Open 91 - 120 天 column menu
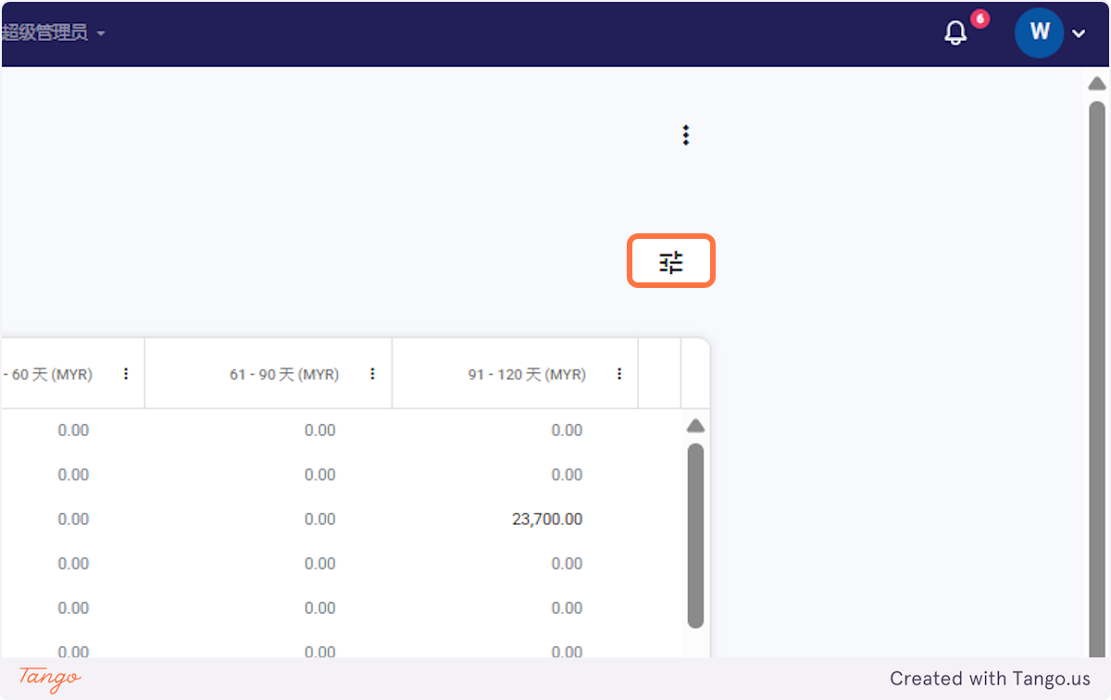 pyautogui.click(x=618, y=374)
